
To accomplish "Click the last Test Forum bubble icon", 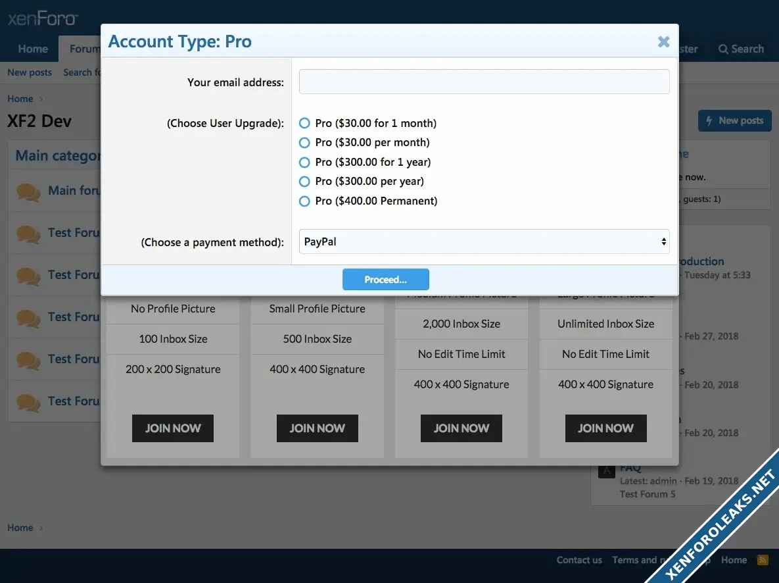I will pos(28,402).
